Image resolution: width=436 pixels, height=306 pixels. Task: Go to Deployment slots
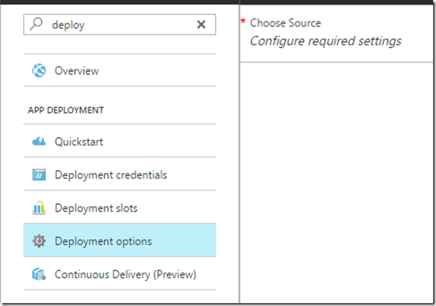(120, 207)
